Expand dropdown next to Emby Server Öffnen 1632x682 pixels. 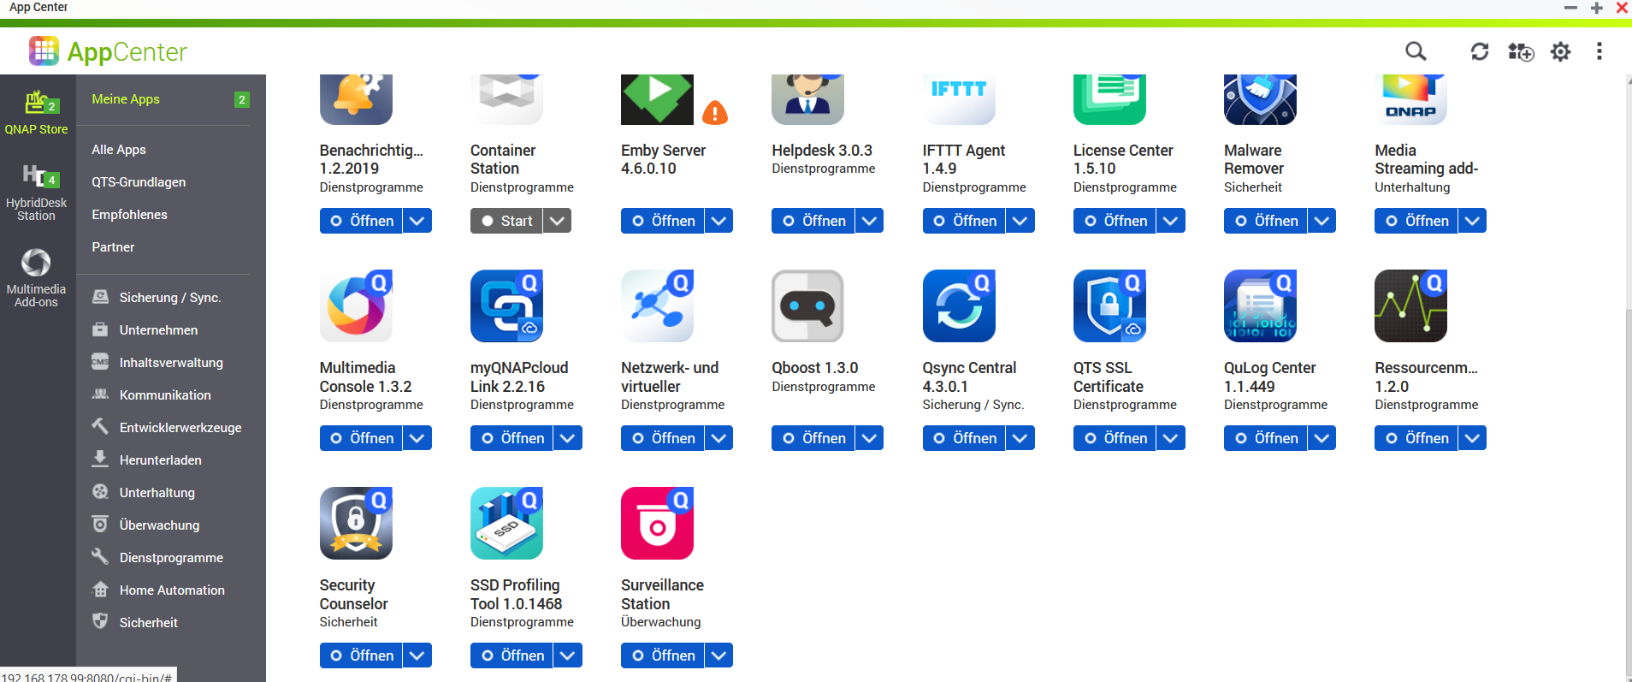(x=718, y=221)
